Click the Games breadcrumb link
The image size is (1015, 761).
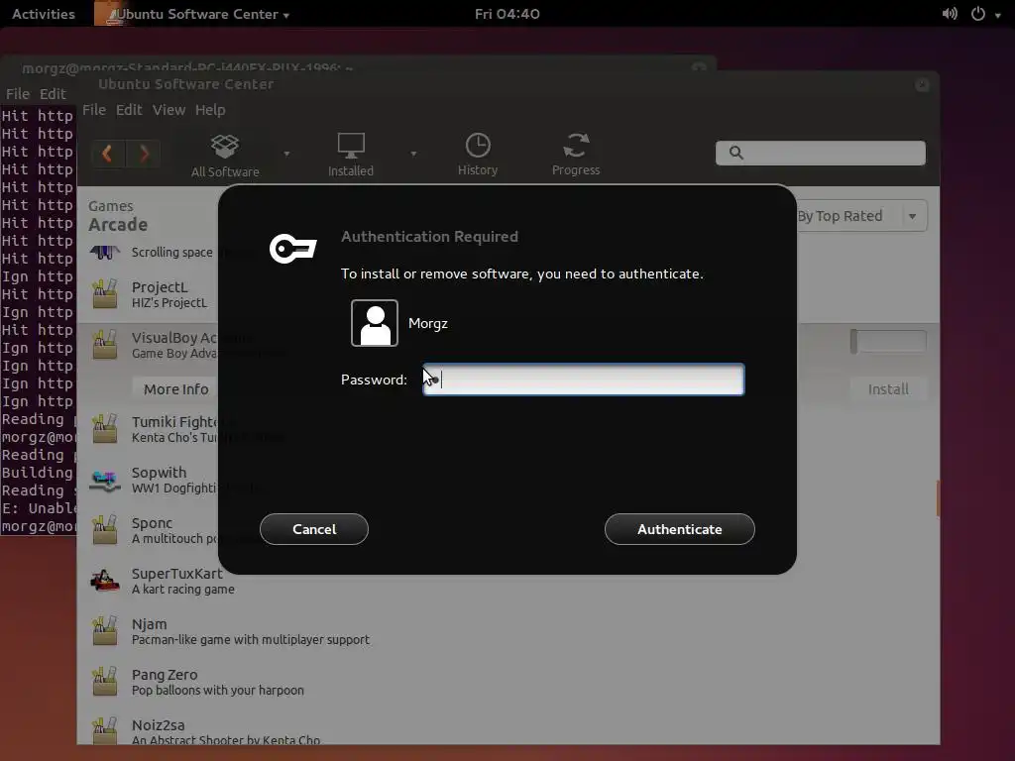click(x=111, y=206)
